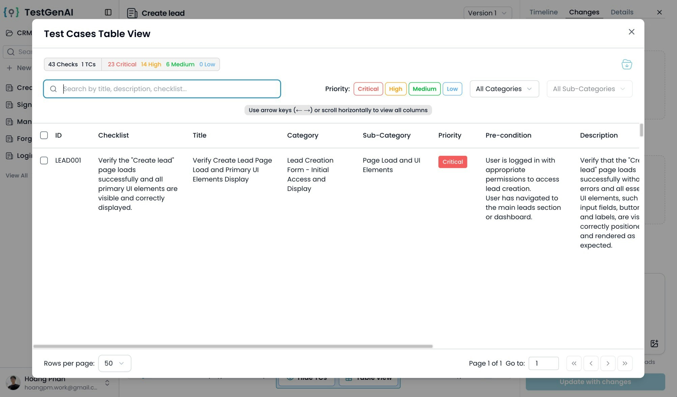Check the select-all header checkbox
This screenshot has width=677, height=397.
[44, 135]
